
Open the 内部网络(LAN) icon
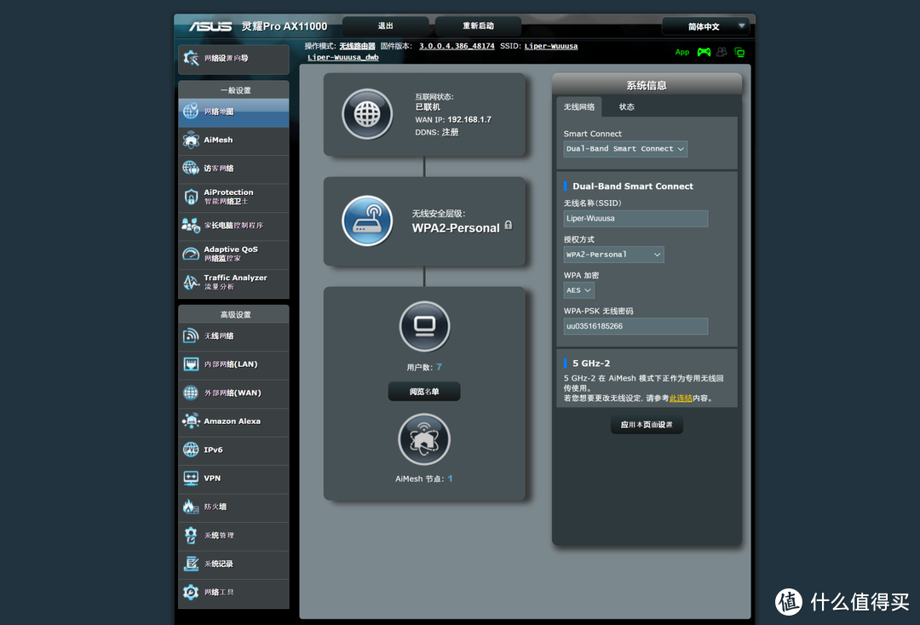pos(191,364)
